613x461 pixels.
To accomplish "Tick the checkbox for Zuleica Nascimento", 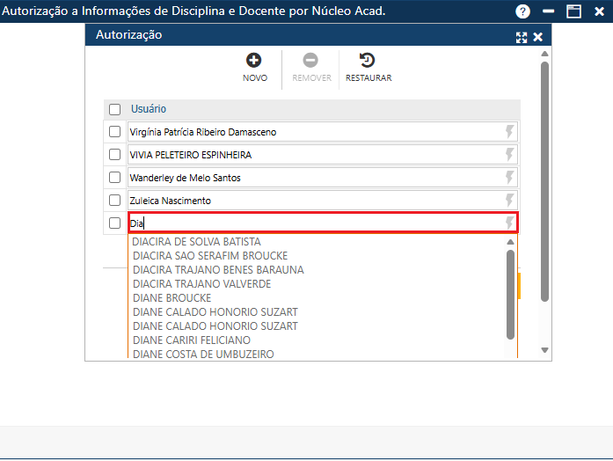I will (x=114, y=201).
